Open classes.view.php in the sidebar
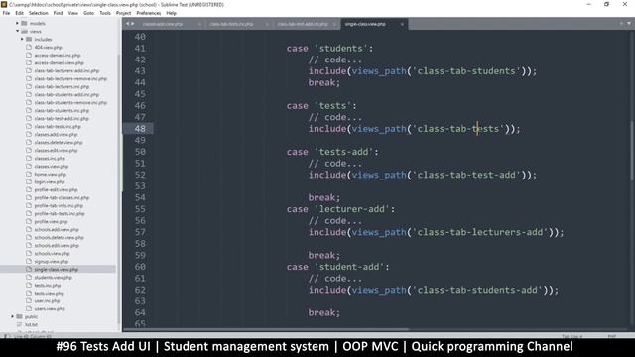Screen dimensions: 635x357 pyautogui.click(x=51, y=166)
